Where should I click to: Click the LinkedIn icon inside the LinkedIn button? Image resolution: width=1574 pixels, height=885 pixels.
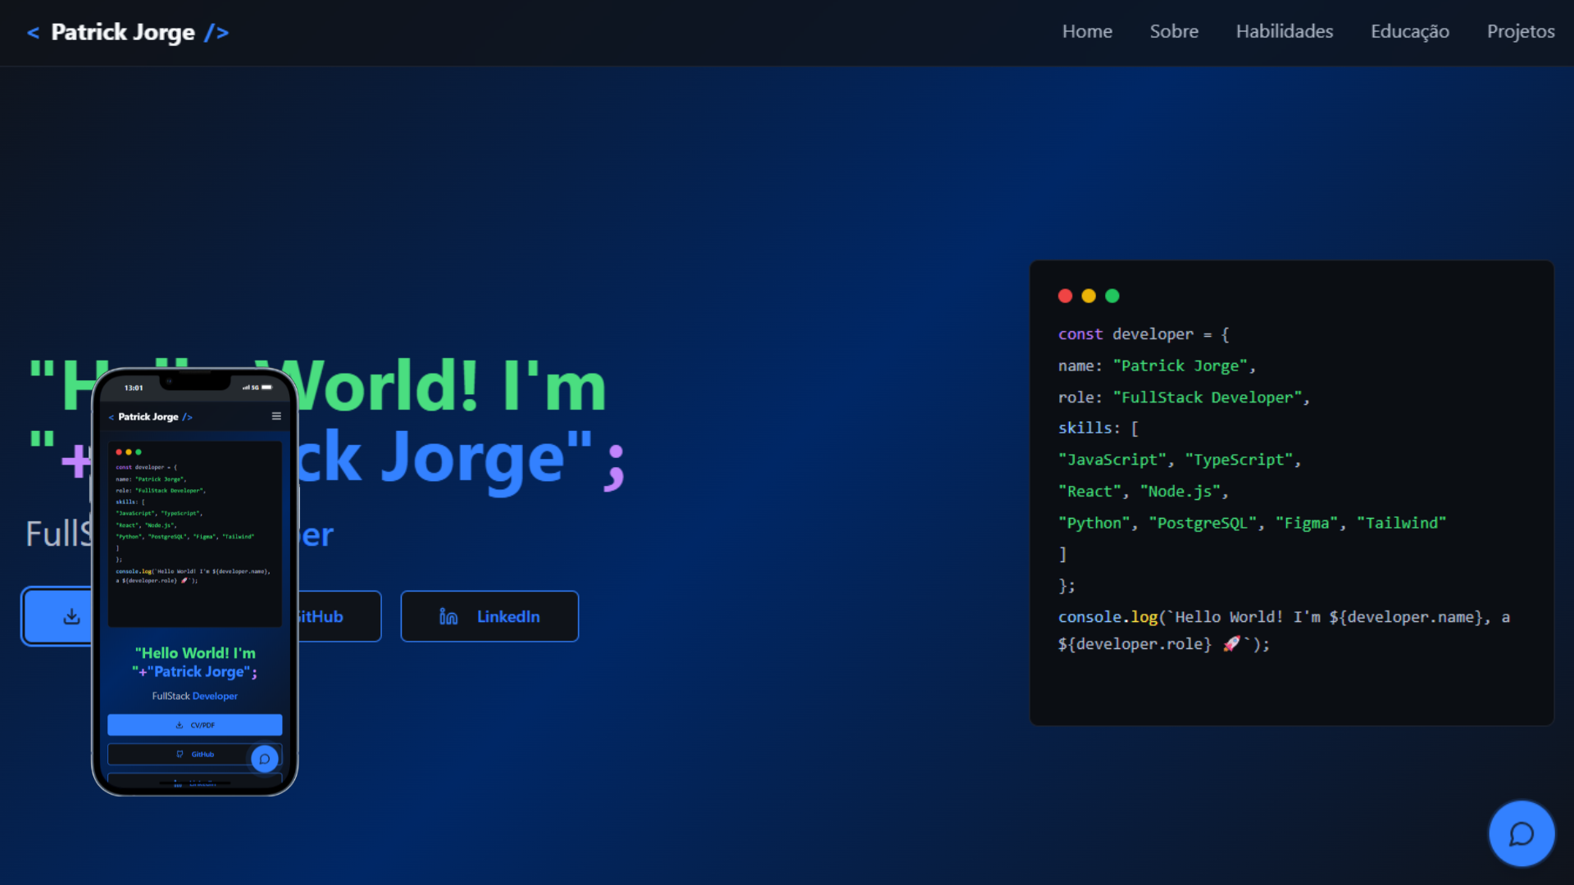click(448, 615)
